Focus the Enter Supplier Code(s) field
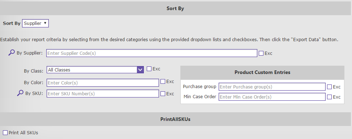 click(x=152, y=53)
